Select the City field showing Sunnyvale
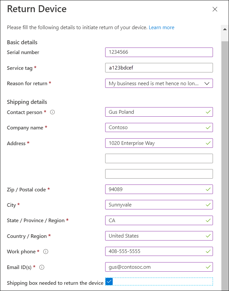The width and height of the screenshot is (229, 291). click(159, 205)
